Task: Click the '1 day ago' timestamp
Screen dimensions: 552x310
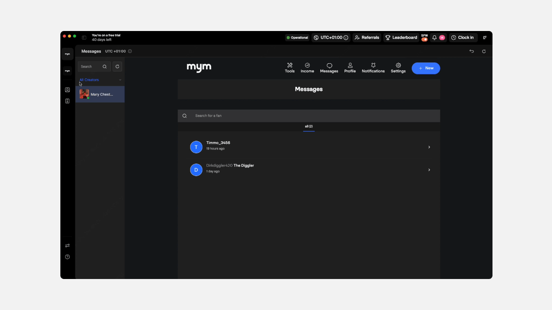Action: pyautogui.click(x=213, y=171)
